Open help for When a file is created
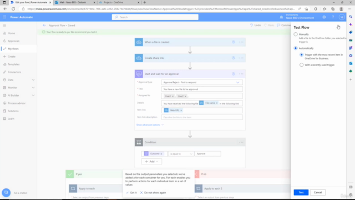355x200 pixels. click(x=233, y=42)
